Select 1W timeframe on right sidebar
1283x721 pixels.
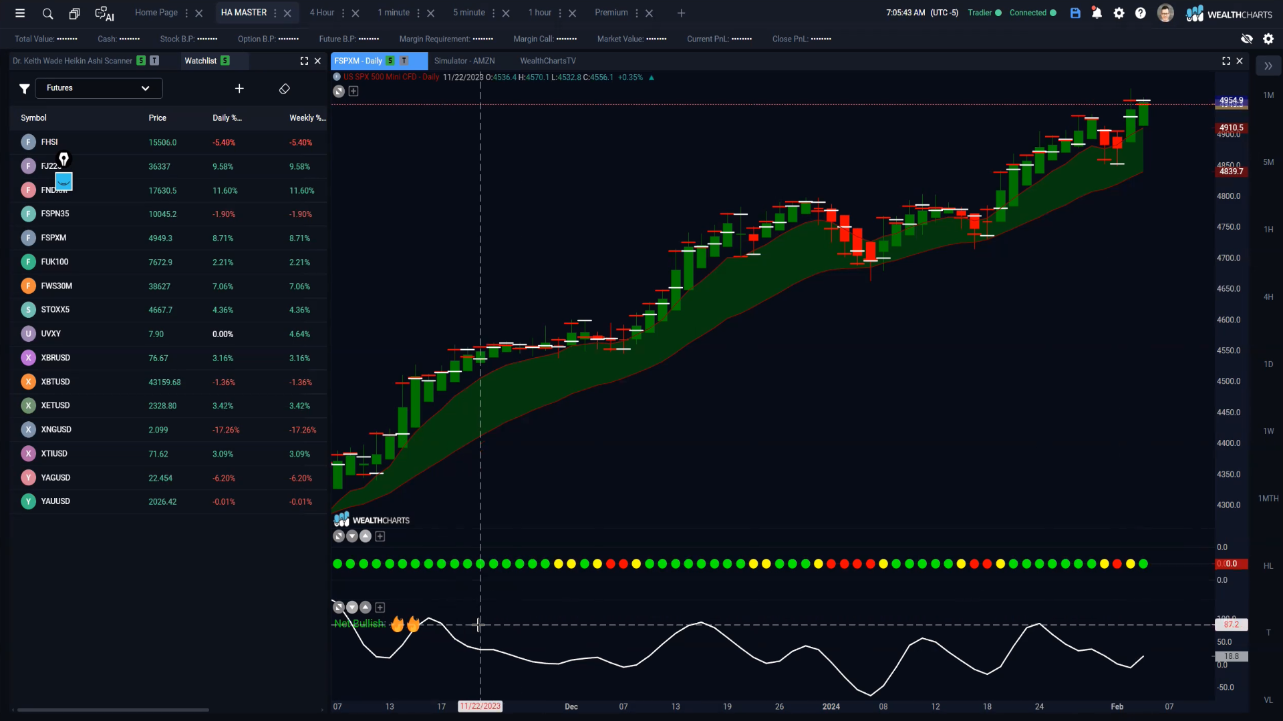point(1268,431)
